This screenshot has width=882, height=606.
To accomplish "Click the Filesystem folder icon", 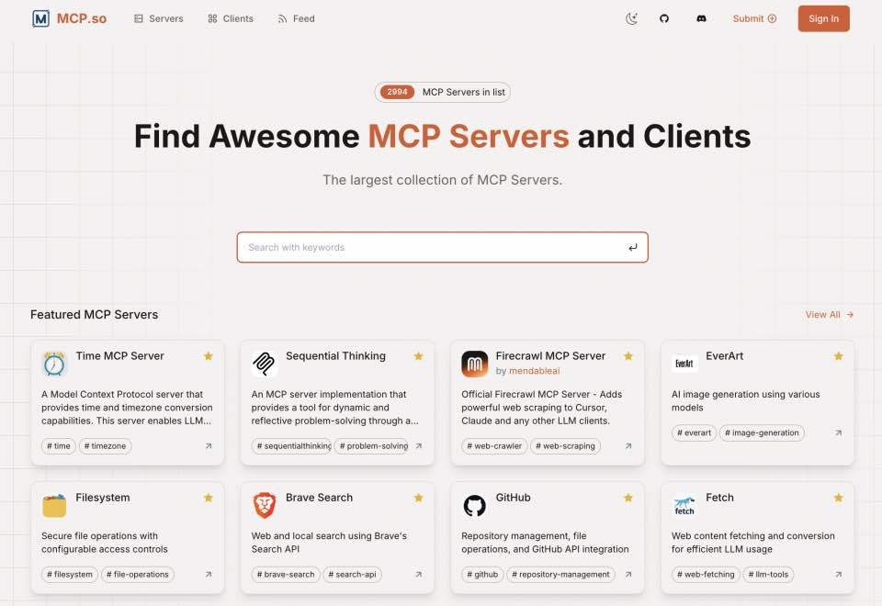I will (x=54, y=505).
